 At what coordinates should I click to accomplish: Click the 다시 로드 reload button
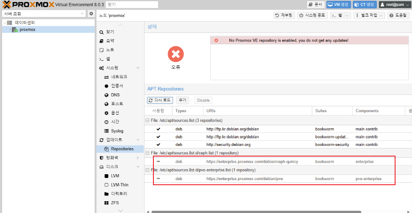(x=160, y=100)
